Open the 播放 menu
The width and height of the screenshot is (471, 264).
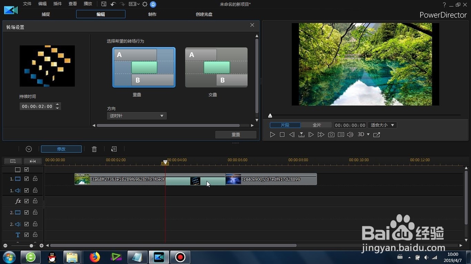[x=88, y=4]
